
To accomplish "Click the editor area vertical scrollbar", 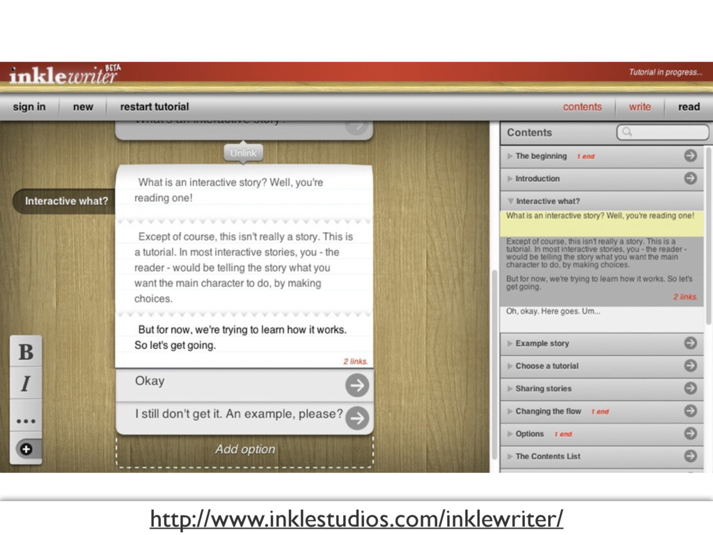I will coord(495,364).
